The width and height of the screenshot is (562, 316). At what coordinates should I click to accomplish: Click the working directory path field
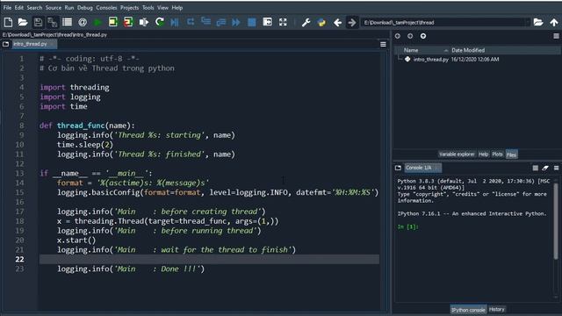pos(443,22)
